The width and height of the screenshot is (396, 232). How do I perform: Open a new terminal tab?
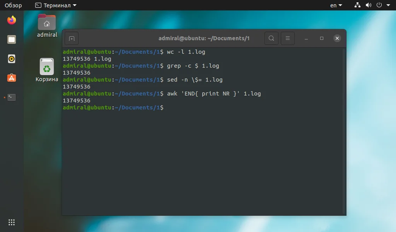[x=71, y=38]
